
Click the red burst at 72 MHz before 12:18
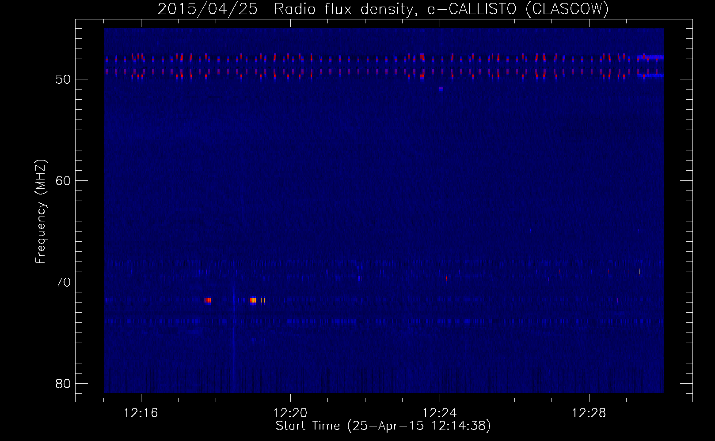pos(208,300)
